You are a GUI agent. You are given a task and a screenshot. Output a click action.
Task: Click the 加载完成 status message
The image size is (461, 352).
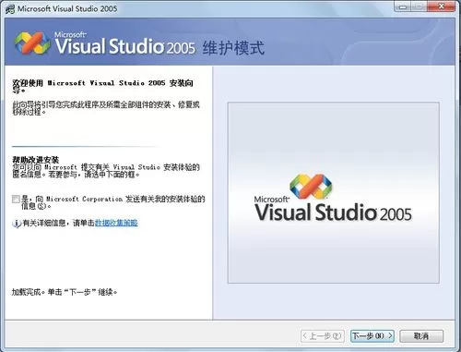(x=65, y=292)
